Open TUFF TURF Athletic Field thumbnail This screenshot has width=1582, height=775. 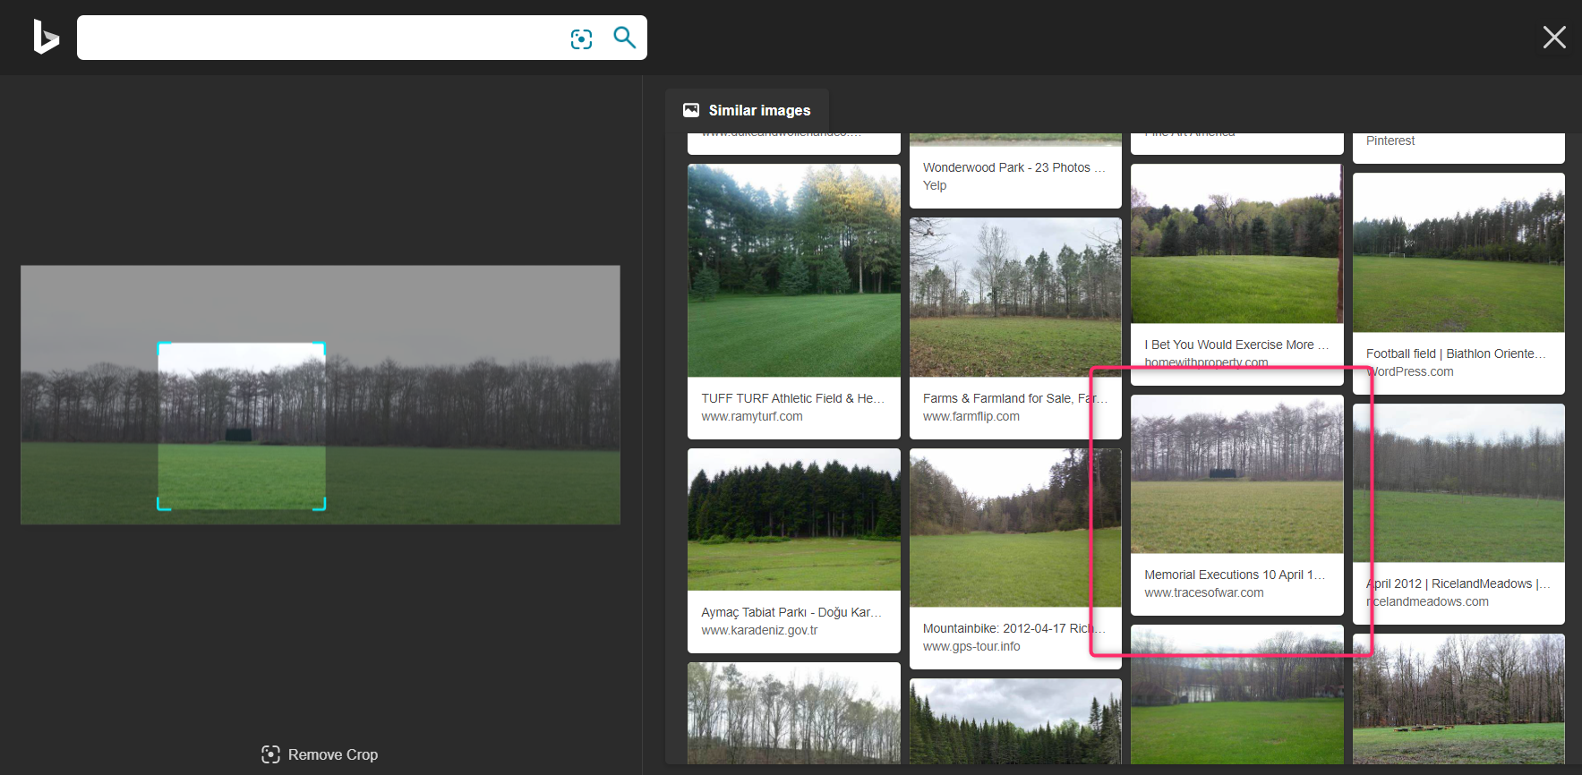793,270
